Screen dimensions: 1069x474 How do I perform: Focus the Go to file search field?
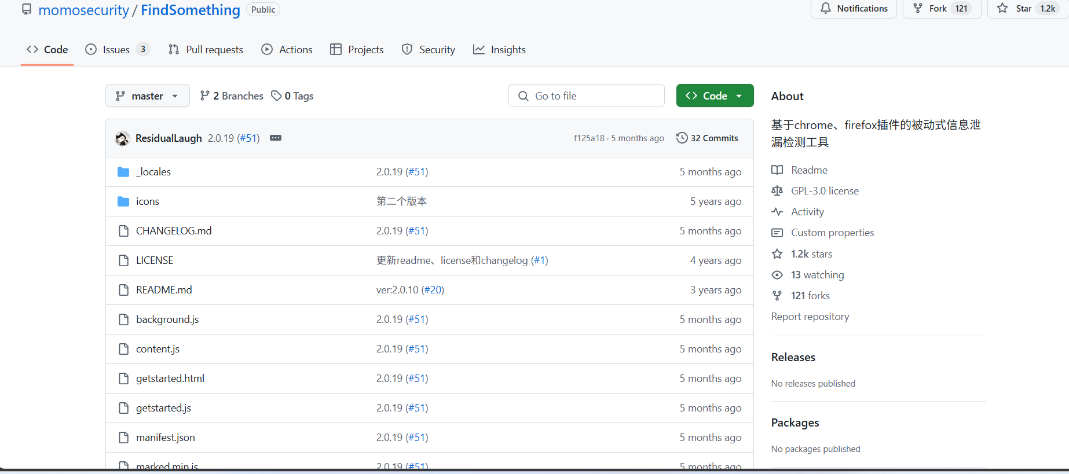click(x=587, y=96)
